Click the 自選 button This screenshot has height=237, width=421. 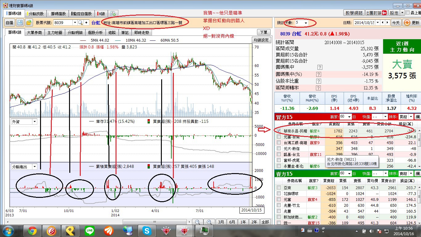pyautogui.click(x=10, y=23)
